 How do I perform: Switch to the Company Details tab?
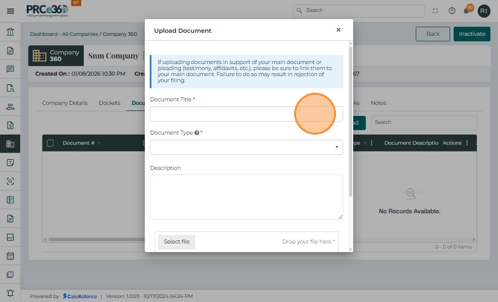coord(65,103)
